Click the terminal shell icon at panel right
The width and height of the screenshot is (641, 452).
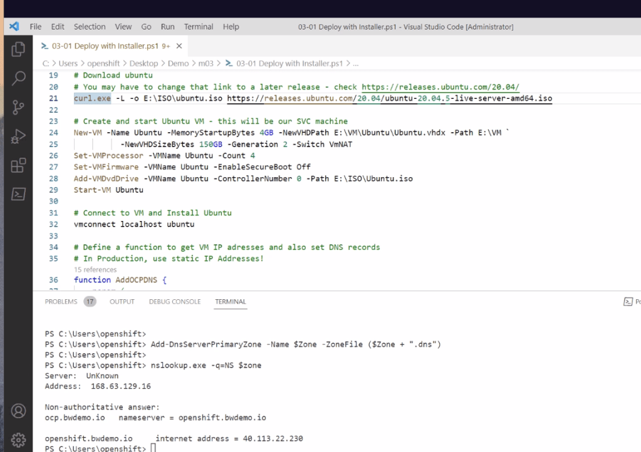point(628,302)
